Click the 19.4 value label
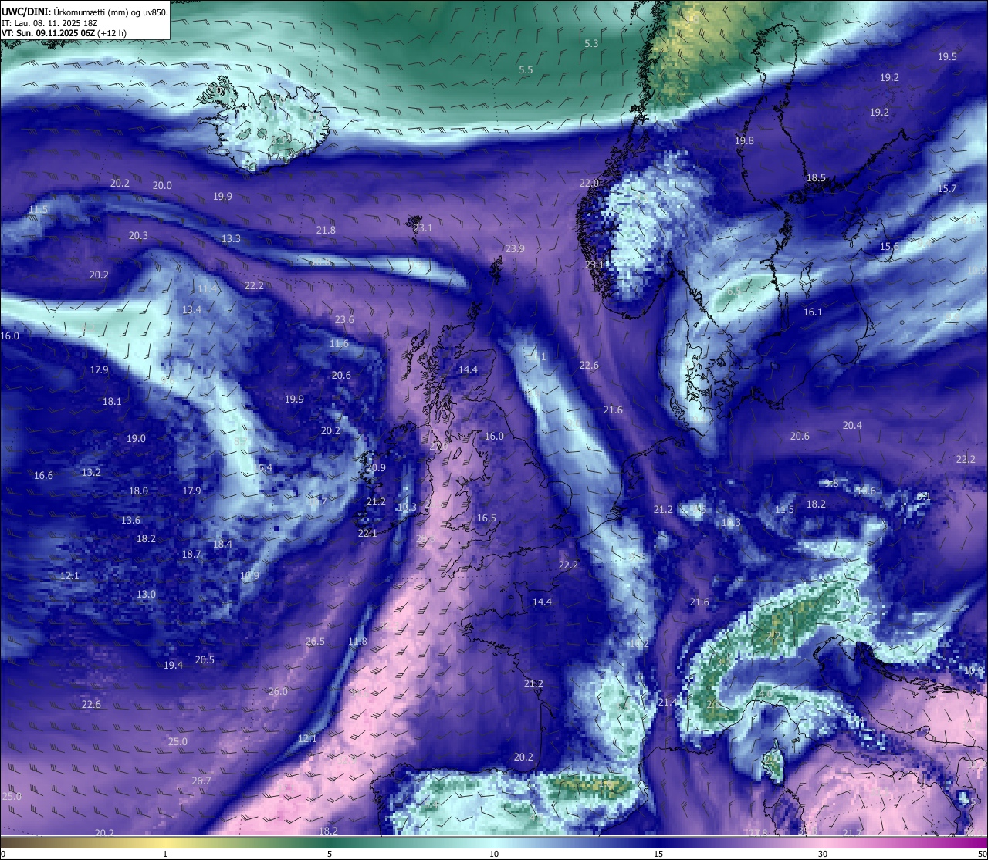The height and width of the screenshot is (860, 988). click(173, 666)
